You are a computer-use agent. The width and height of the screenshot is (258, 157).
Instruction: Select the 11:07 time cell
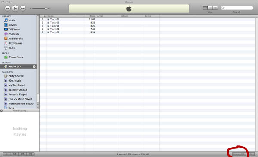tap(92, 19)
